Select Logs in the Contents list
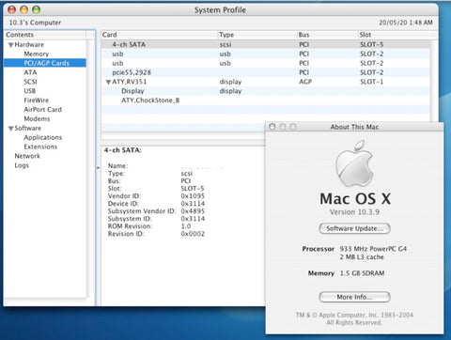Screen dimensions: 451x340 click(x=22, y=165)
